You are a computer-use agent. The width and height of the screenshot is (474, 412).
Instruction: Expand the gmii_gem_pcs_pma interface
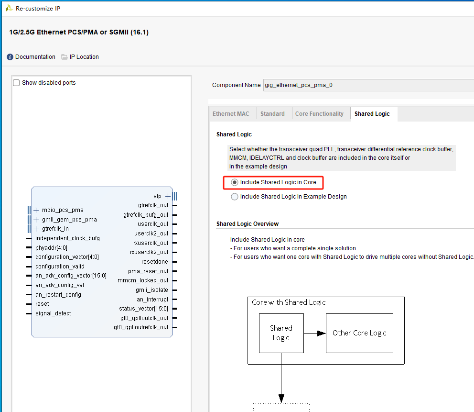(36, 220)
